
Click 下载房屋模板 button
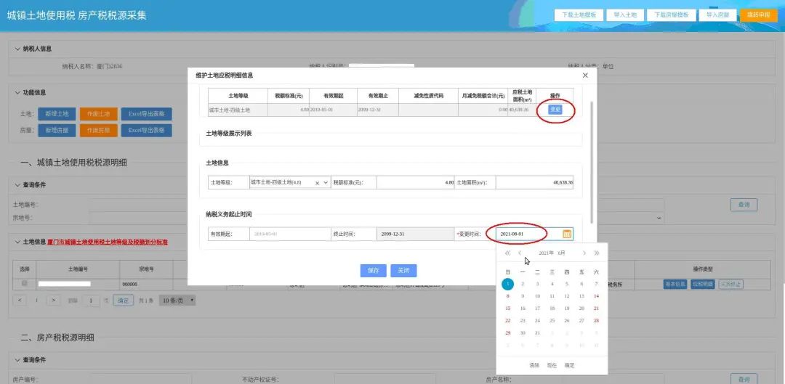point(671,15)
